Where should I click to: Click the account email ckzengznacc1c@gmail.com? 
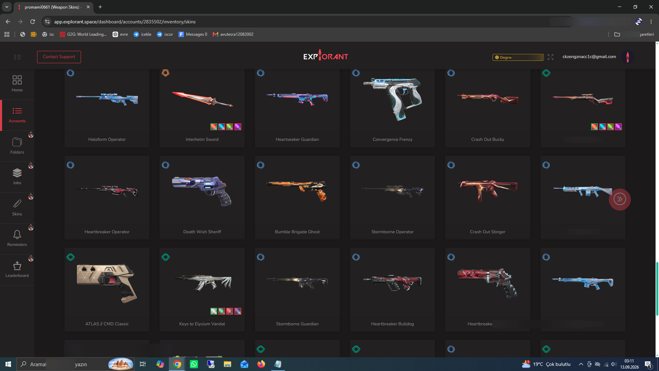(589, 57)
